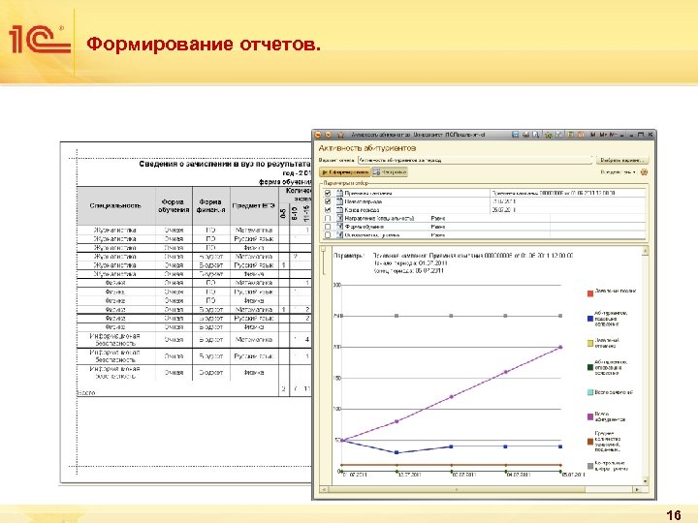The height and width of the screenshot is (523, 698).
Task: Click the horizontal scrollbar right arrow
Action: pyautogui.click(x=638, y=490)
